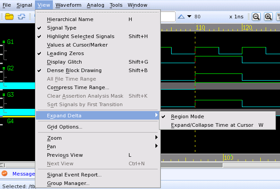Open the Tools menu
Screen dimensions: 280x189
pos(116,5)
